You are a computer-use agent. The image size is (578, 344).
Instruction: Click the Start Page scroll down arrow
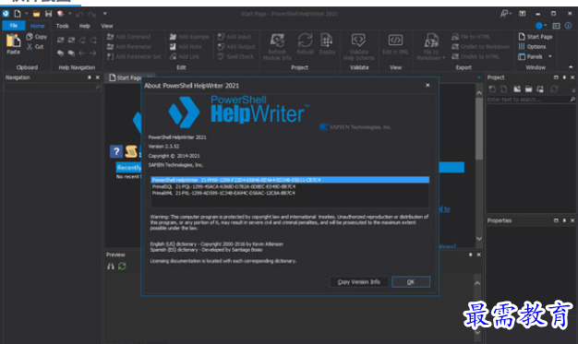click(479, 239)
